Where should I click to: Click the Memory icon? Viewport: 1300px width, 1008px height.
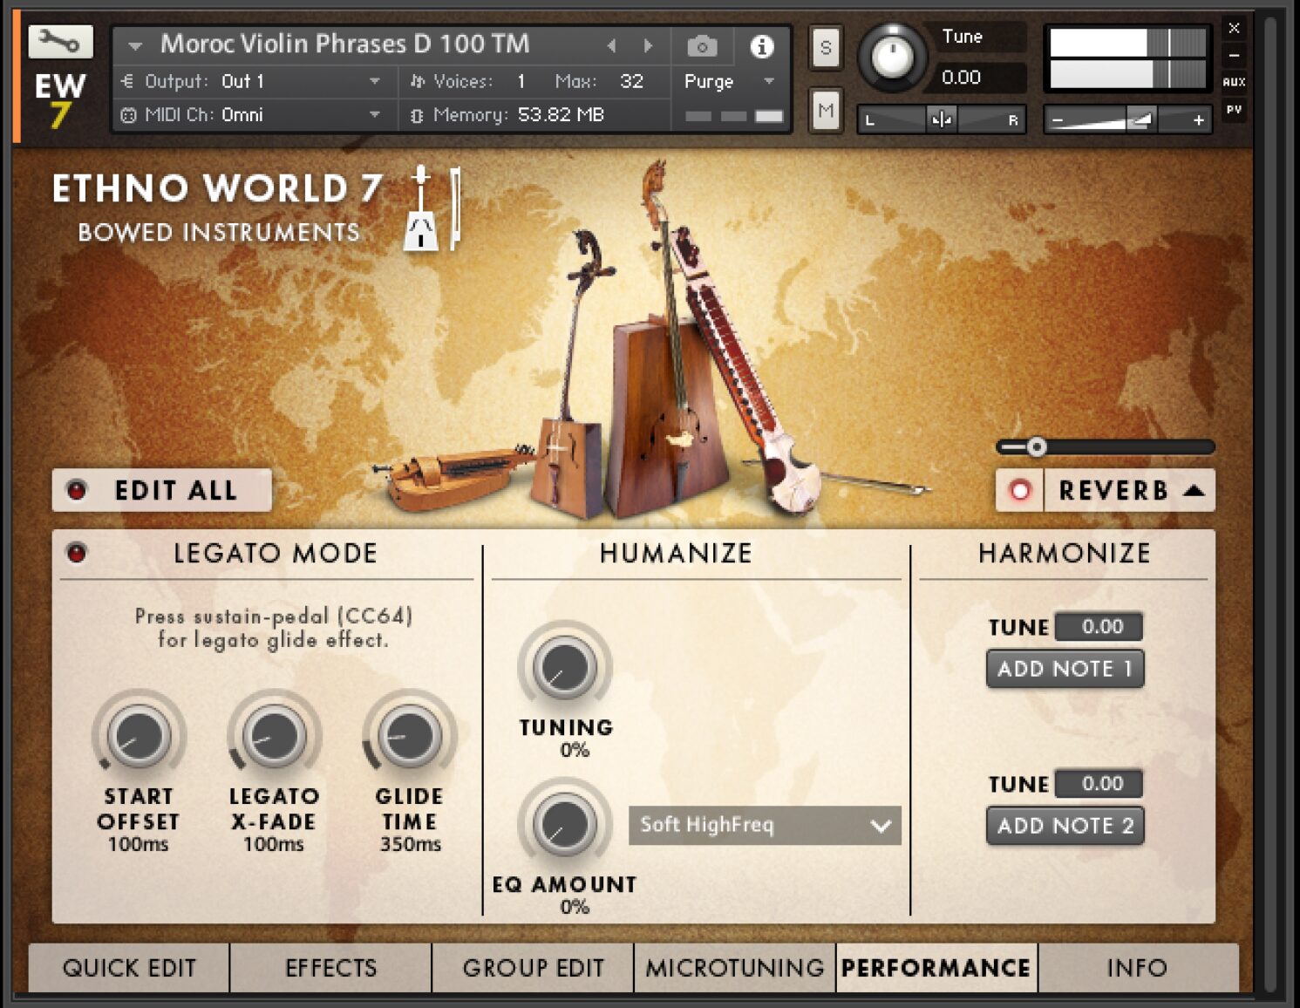tap(417, 115)
